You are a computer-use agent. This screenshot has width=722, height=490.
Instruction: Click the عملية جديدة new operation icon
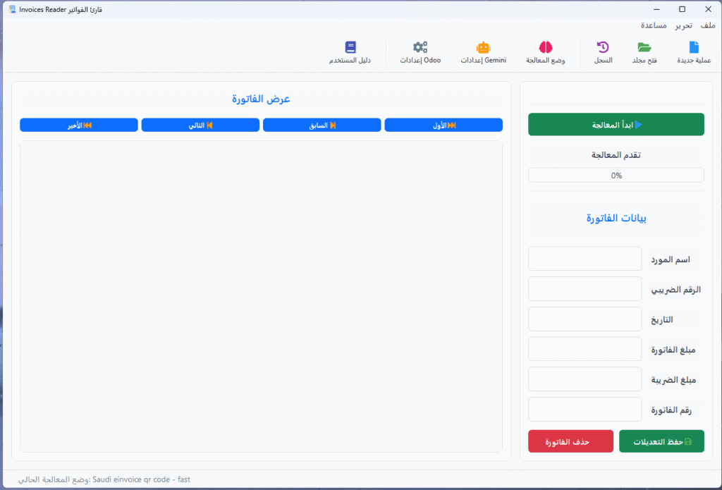[x=694, y=47]
